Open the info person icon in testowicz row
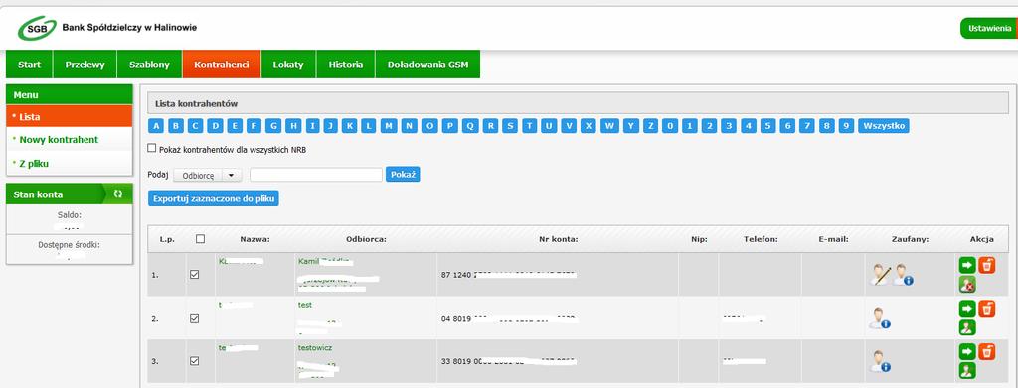The height and width of the screenshot is (388, 1018). (x=880, y=361)
